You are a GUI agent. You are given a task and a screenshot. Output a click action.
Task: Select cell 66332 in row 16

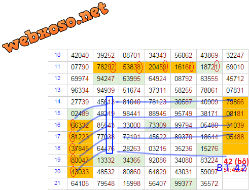[80, 126]
